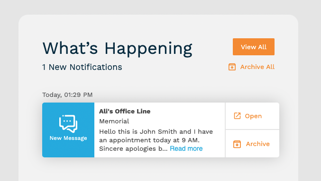Click the Today, 01:29 PM timestamp

[x=67, y=95]
